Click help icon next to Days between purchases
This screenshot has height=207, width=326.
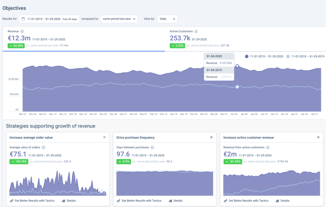click(x=152, y=147)
